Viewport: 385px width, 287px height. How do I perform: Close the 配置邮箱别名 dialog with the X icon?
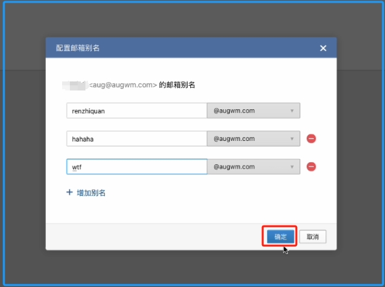pos(323,48)
